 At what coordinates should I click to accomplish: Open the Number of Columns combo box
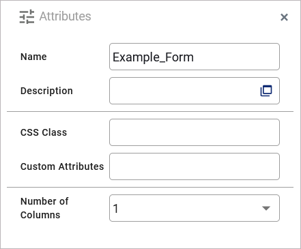[x=195, y=208]
